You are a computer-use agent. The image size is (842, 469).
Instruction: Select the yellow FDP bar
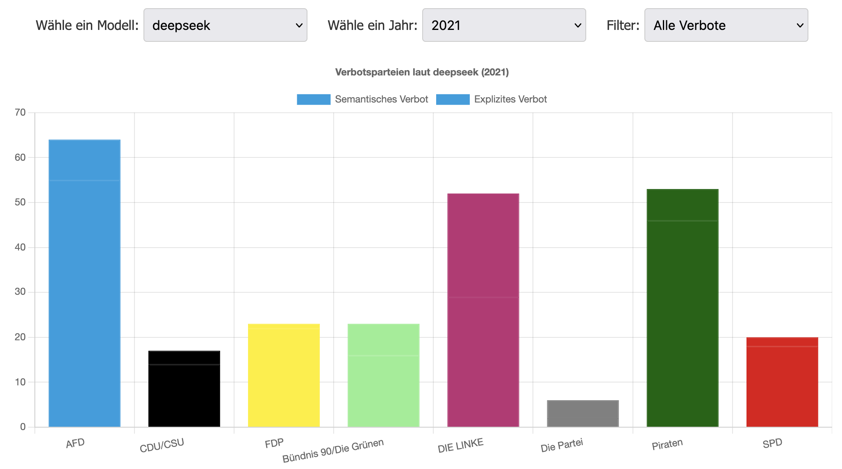284,375
